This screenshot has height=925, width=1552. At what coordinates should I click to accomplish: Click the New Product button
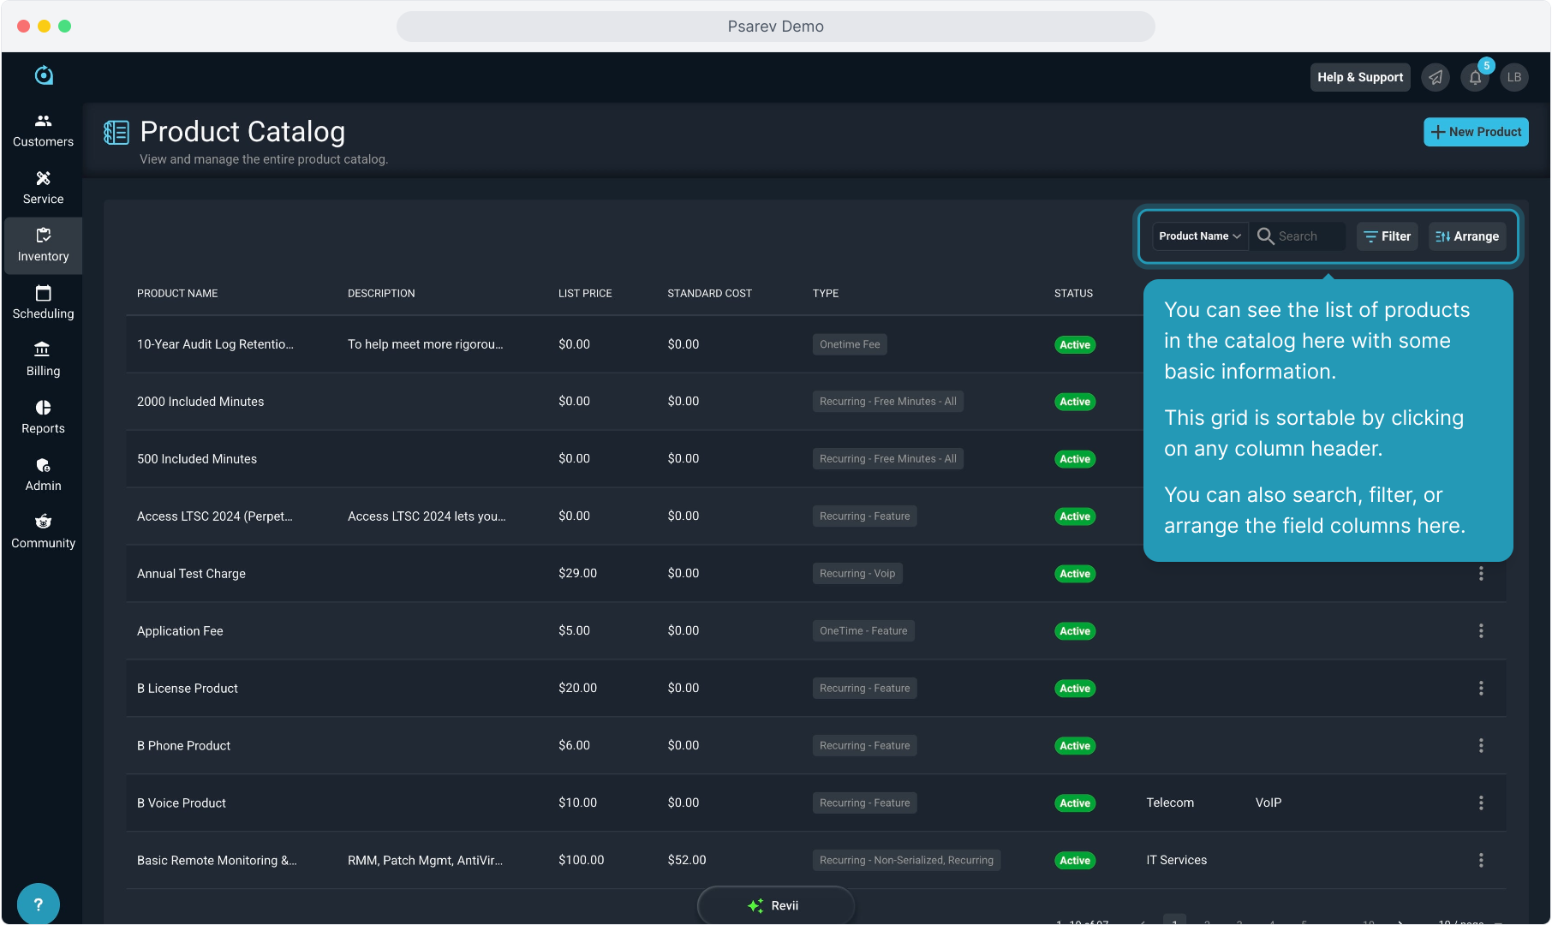pyautogui.click(x=1476, y=132)
